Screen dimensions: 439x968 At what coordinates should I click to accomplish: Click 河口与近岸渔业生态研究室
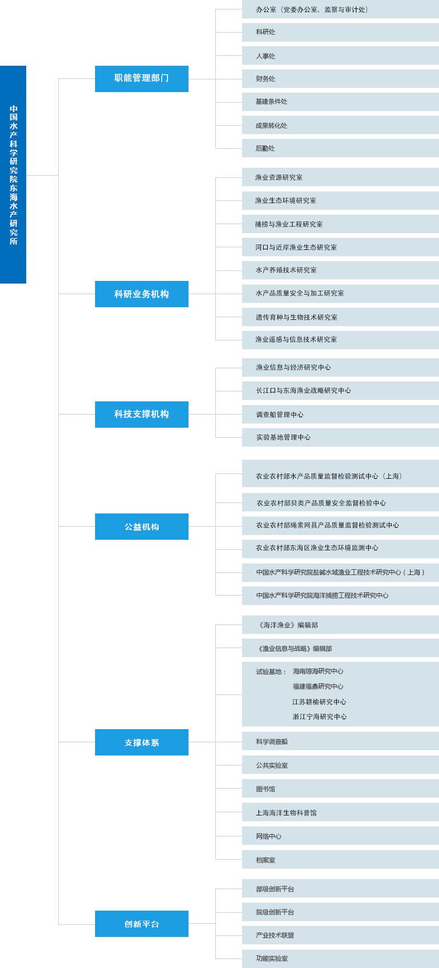coord(340,247)
